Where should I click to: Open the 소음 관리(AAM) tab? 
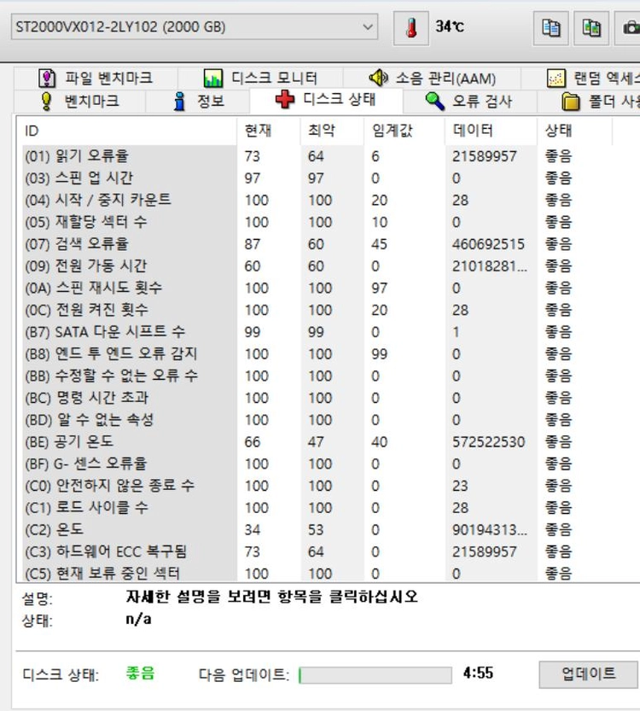point(432,79)
